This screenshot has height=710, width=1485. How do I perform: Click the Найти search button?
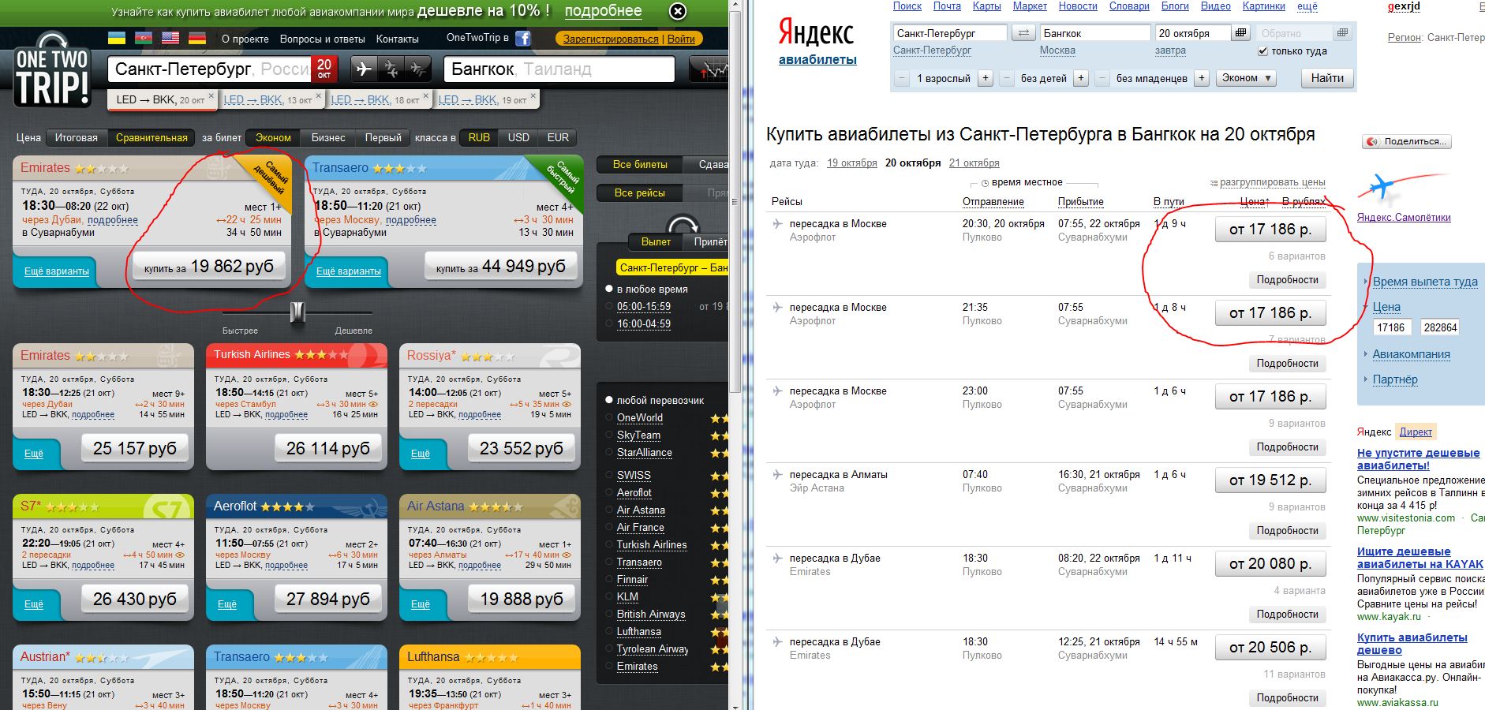[x=1327, y=78]
